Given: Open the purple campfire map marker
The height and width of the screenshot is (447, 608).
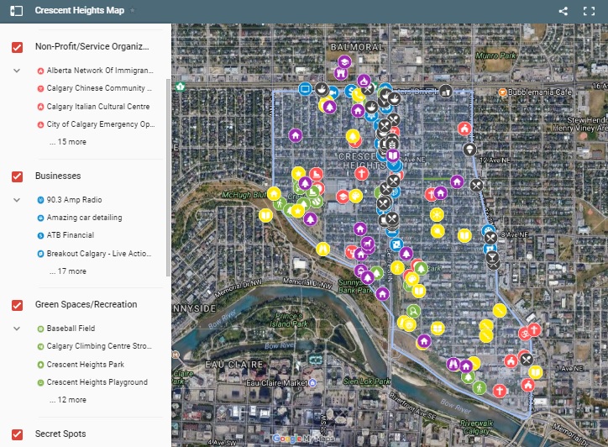Looking at the screenshot, I should 364,81.
